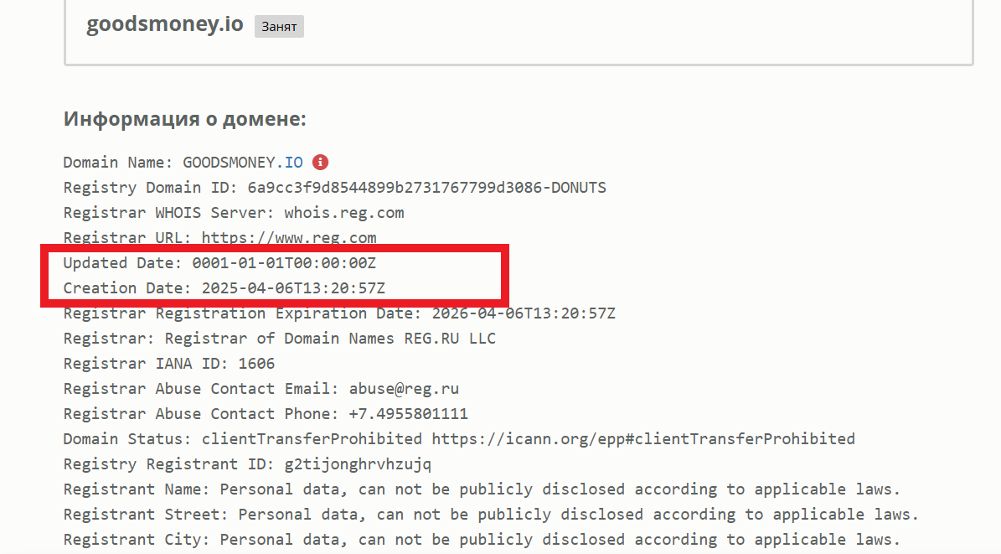Viewport: 1001px width, 554px height.
Task: Click the Registrar IANA ID 1606 line
Action: pyautogui.click(x=168, y=364)
